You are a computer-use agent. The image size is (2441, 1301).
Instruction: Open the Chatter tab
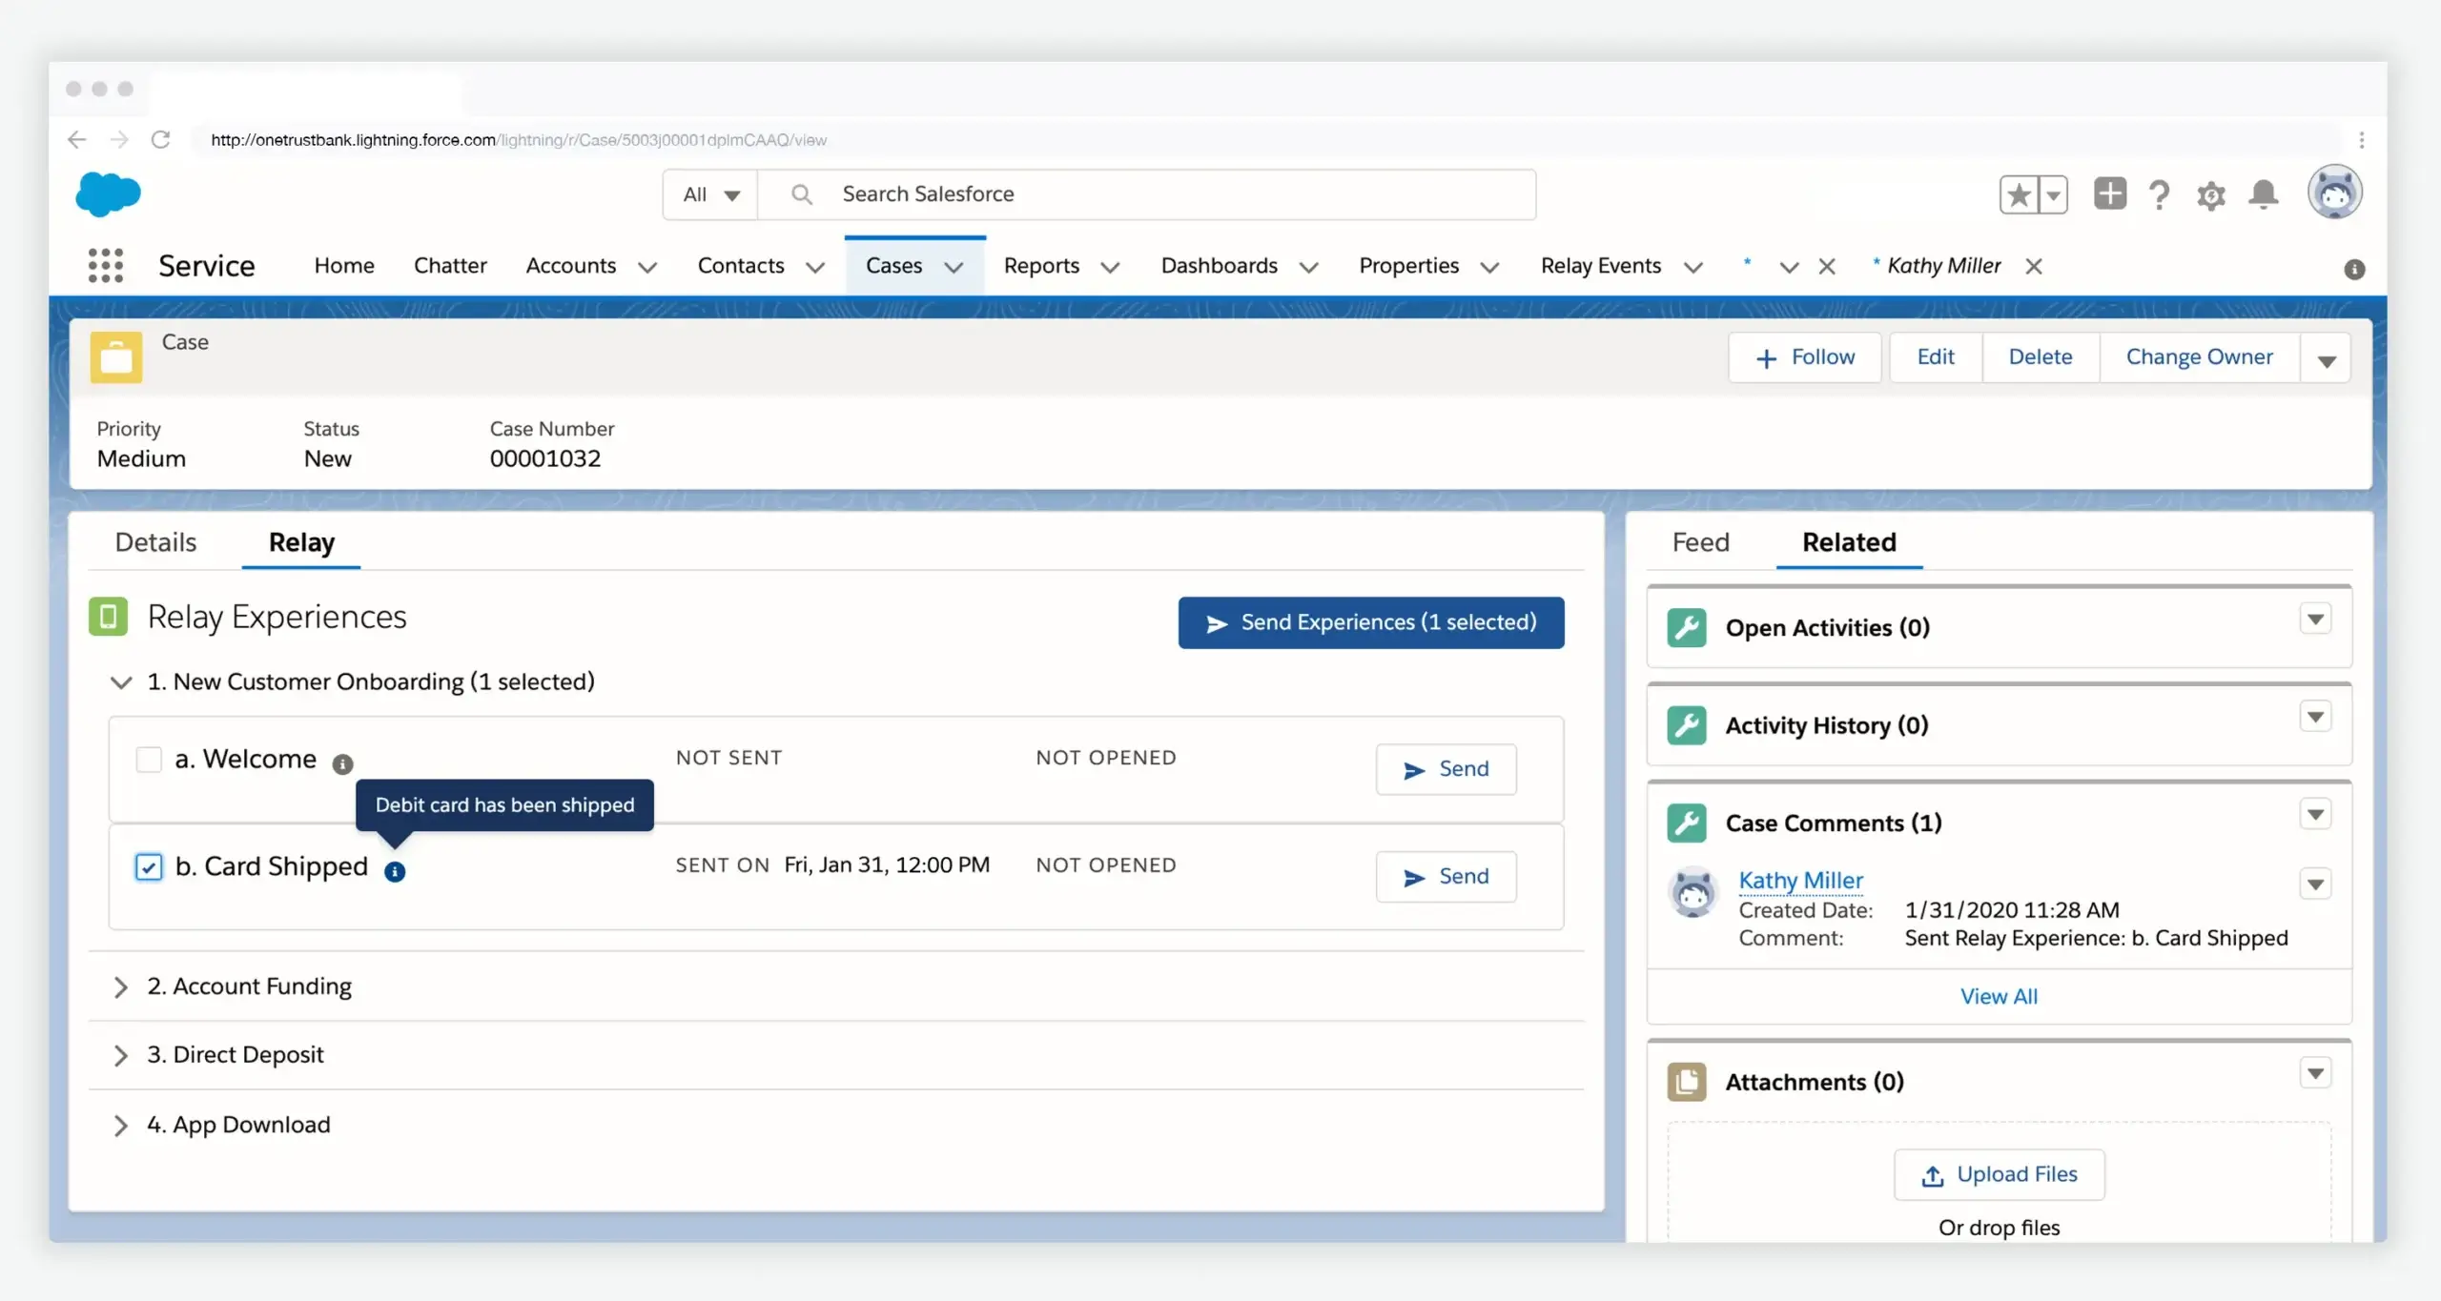click(450, 266)
